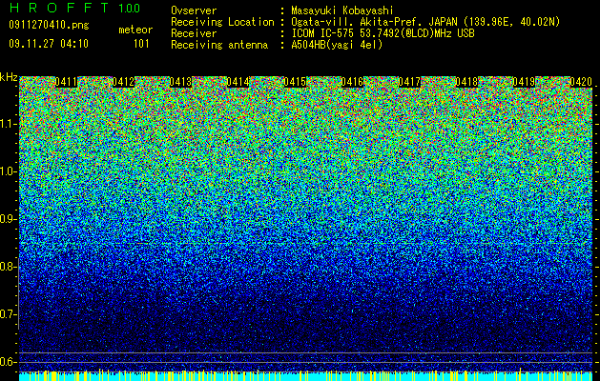Select the 0418 time marker
600x381 pixels.
(466, 82)
